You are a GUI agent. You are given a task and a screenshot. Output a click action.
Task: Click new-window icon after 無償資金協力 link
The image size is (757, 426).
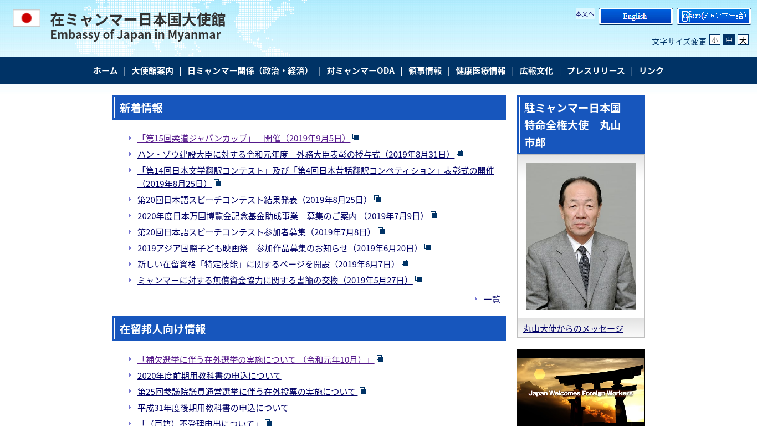tap(418, 279)
